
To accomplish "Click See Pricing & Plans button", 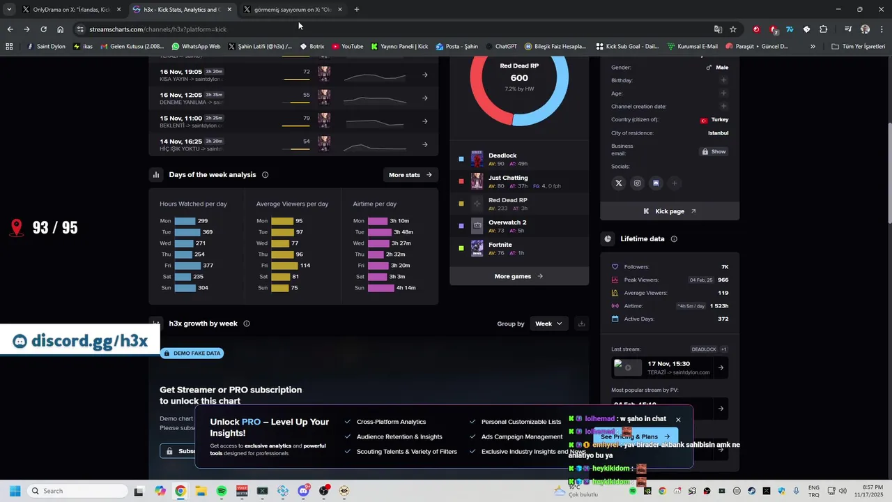I will point(634,436).
